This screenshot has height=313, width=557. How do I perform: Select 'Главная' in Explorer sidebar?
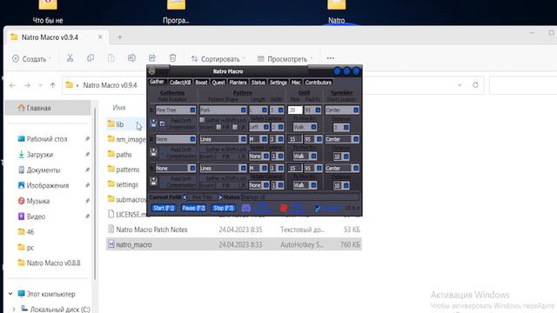coord(48,108)
